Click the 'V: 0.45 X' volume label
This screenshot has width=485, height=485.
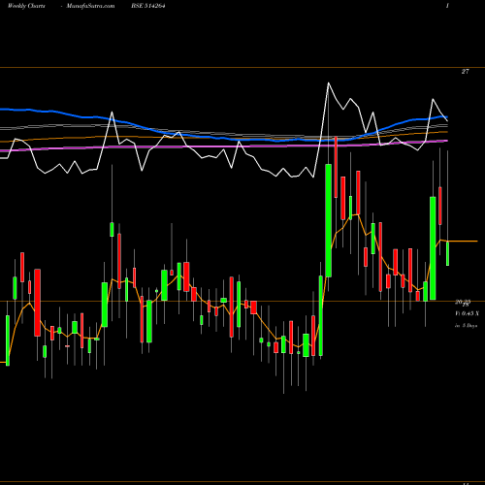[467, 313]
